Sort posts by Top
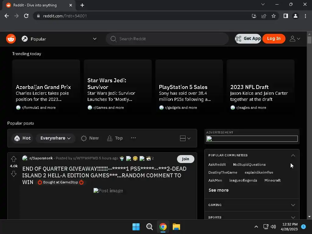This screenshot has height=234, width=312. click(x=115, y=138)
